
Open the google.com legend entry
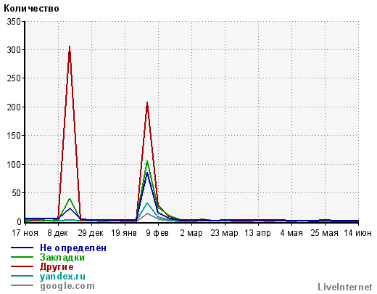(67, 286)
